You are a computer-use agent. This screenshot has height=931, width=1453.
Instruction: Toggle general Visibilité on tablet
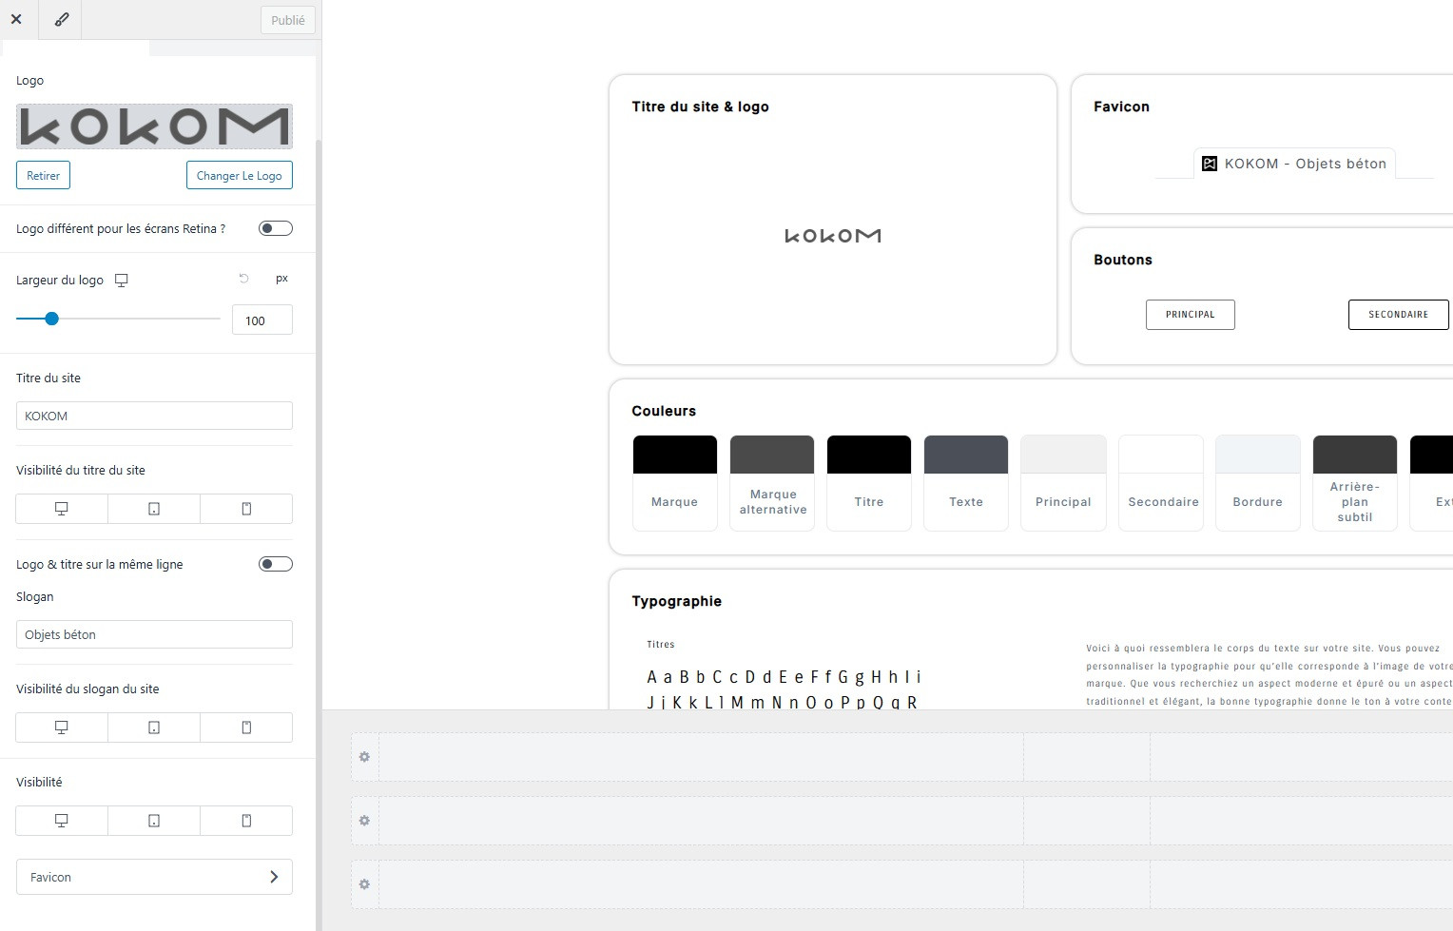(x=154, y=821)
